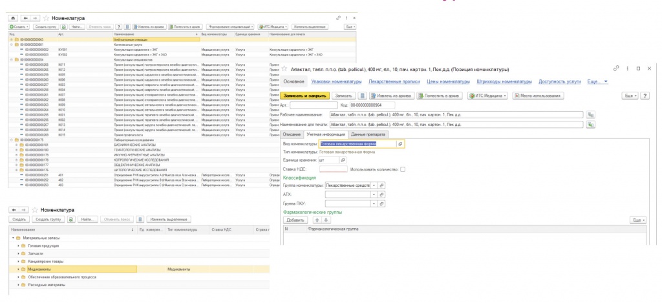Select Канцелярские товары folder row
This screenshot has width=662, height=303.
(x=140, y=261)
